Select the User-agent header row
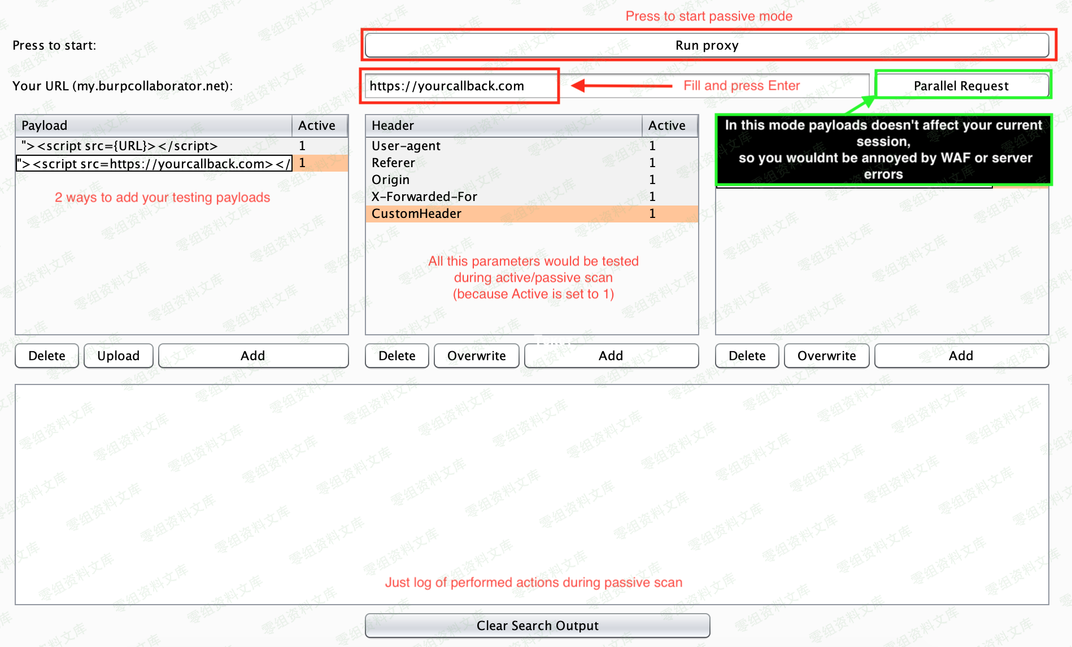This screenshot has width=1072, height=647. coord(503,146)
